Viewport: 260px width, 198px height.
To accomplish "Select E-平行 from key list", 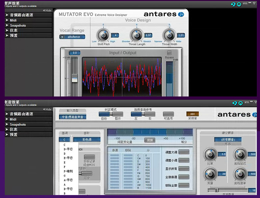I will [x=68, y=158].
